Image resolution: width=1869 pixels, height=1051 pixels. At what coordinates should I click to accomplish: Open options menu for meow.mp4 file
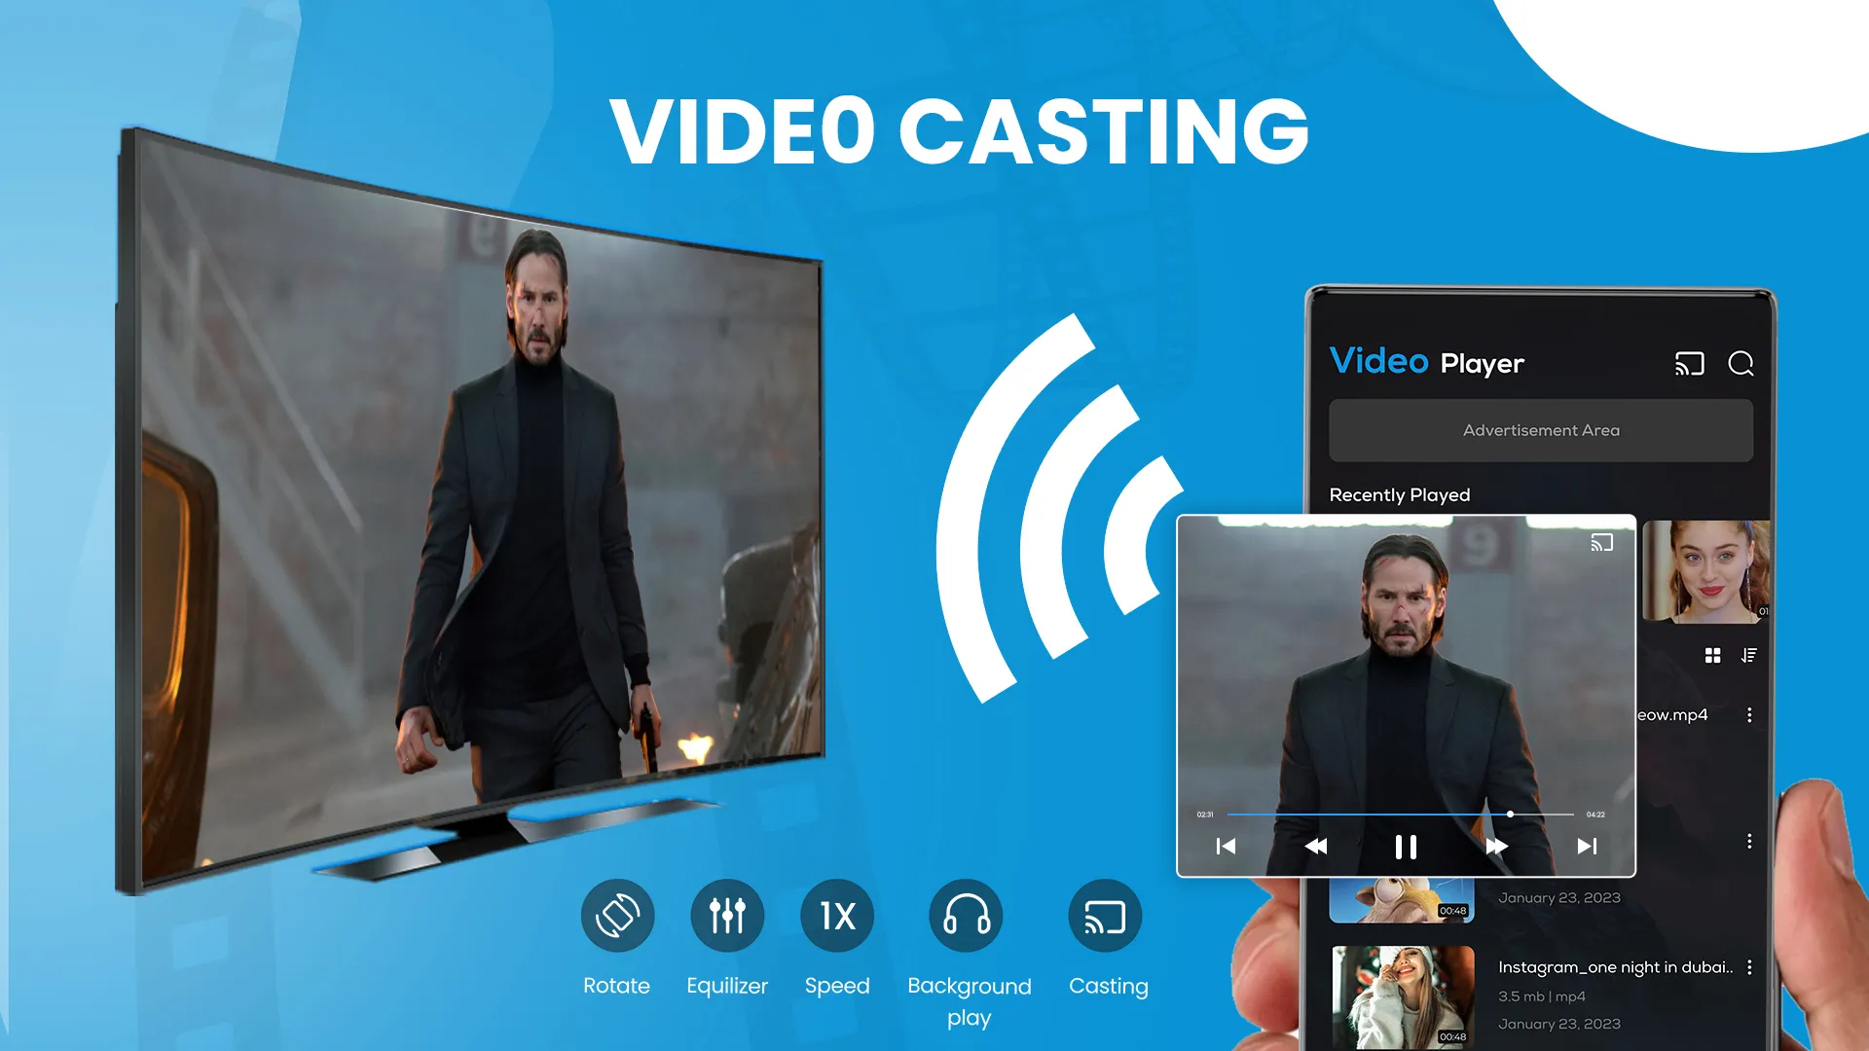(x=1748, y=715)
